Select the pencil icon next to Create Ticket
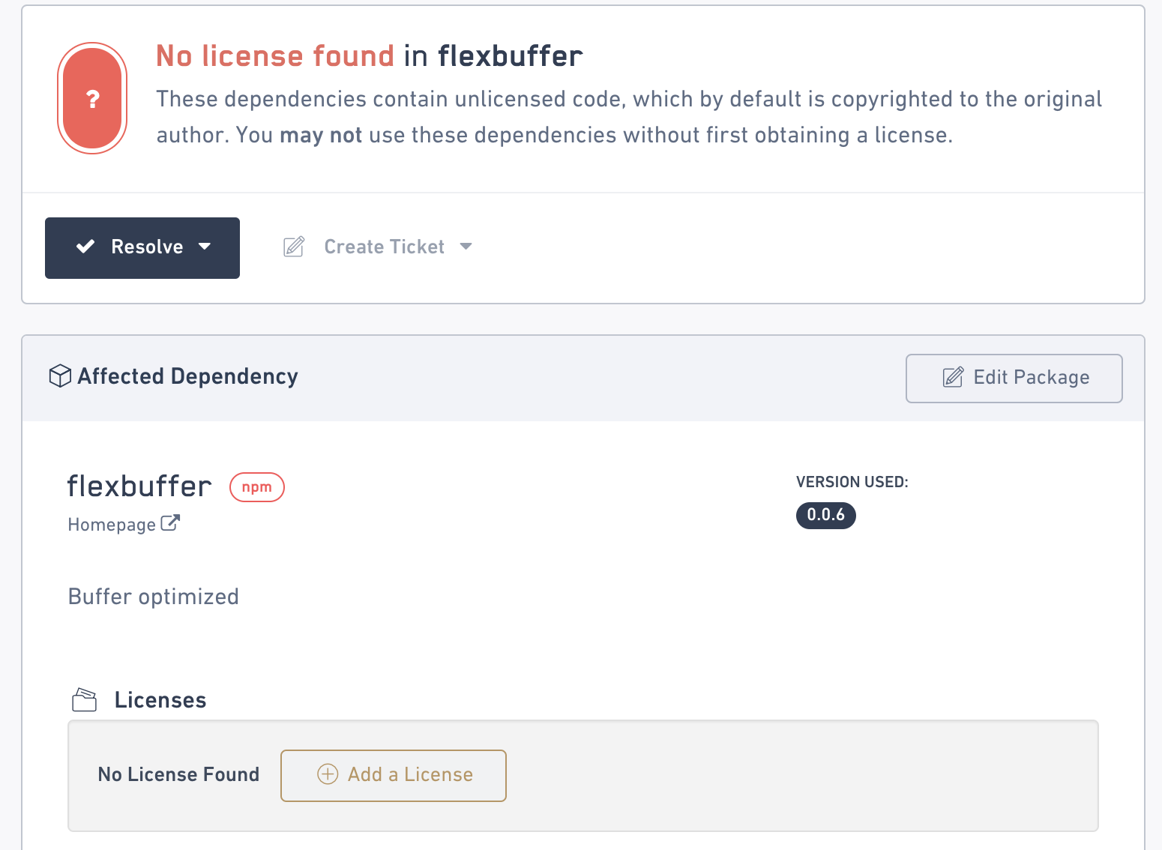The image size is (1162, 850). coord(293,247)
